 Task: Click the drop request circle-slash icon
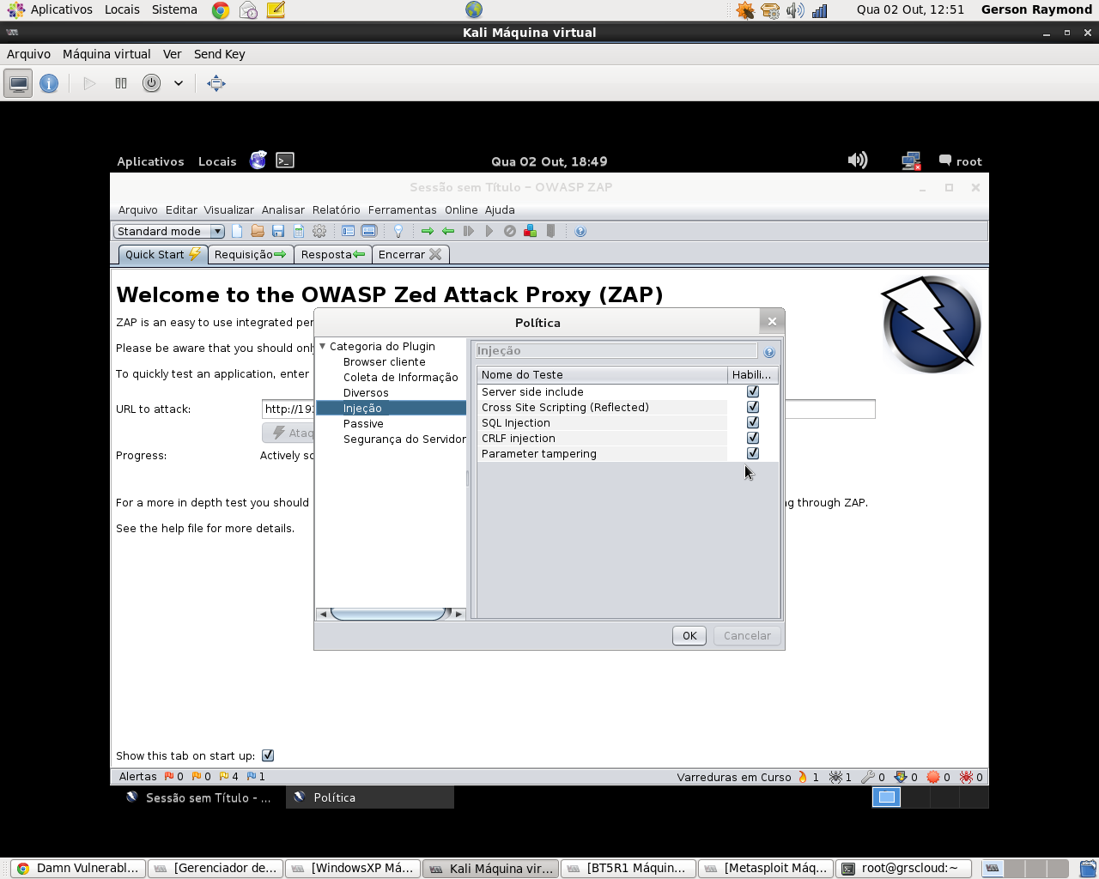(x=510, y=231)
